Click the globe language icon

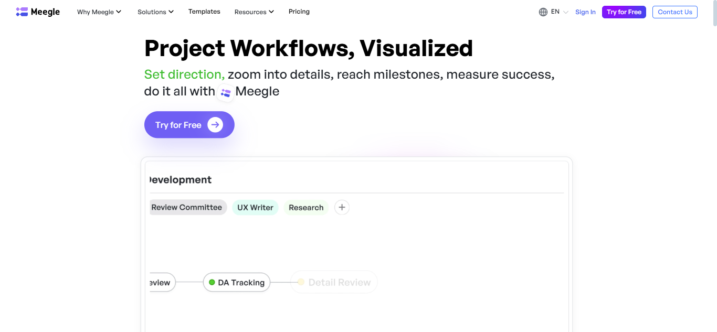pos(543,12)
